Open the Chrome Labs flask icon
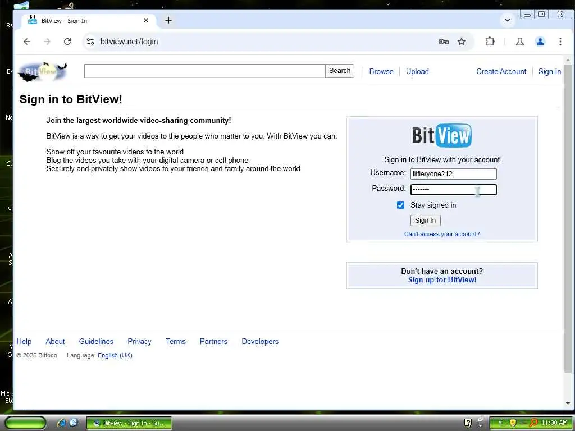 (x=519, y=42)
